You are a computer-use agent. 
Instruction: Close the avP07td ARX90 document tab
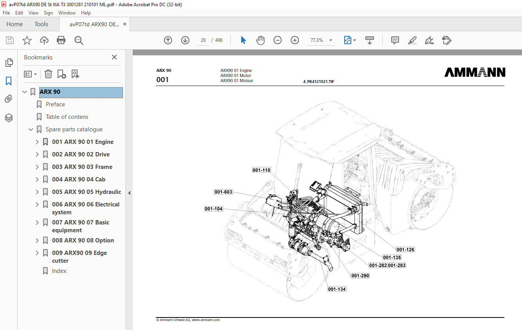click(125, 24)
